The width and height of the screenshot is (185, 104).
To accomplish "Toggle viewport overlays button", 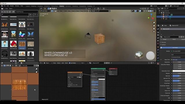I will [140, 11].
